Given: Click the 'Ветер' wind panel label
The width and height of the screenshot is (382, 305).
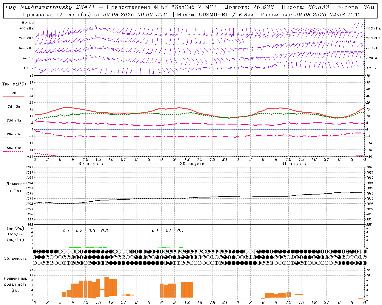Looking at the screenshot, I should point(28,23).
